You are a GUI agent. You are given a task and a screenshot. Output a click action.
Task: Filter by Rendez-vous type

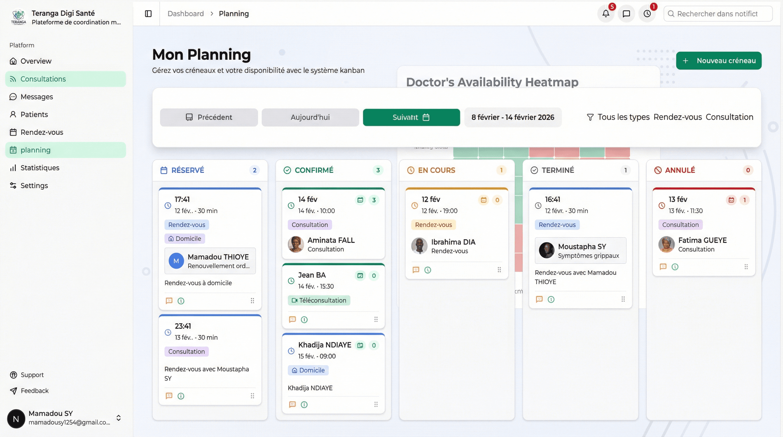[x=678, y=117]
